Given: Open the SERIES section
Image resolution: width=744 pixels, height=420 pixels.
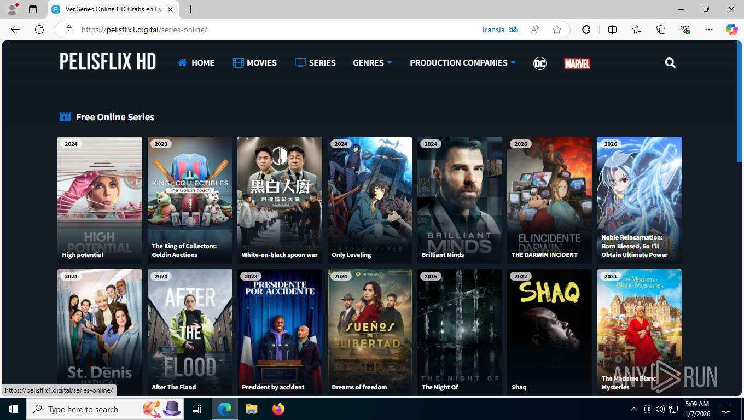Looking at the screenshot, I should click(x=315, y=63).
